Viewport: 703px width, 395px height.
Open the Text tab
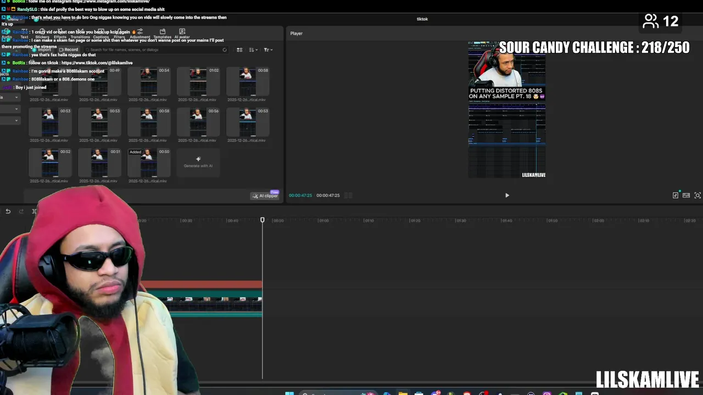tap(24, 34)
